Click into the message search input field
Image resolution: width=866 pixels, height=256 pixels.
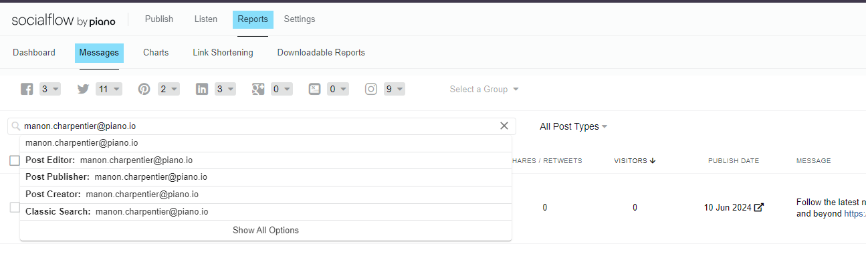point(261,126)
